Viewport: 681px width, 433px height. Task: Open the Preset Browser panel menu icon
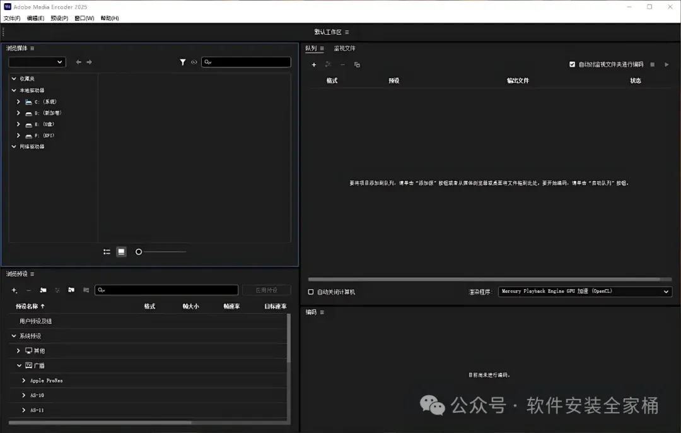point(32,274)
